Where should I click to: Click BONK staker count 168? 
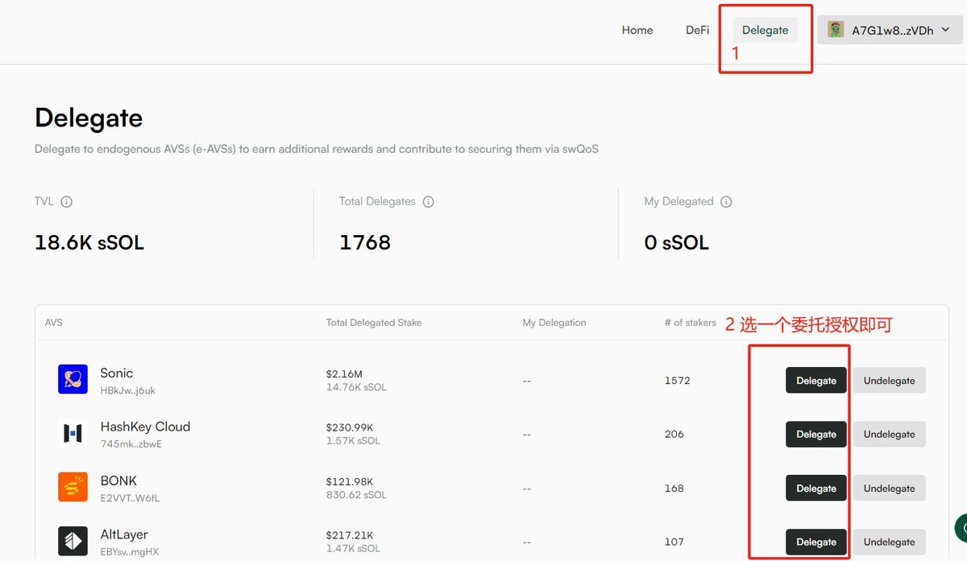coord(674,488)
